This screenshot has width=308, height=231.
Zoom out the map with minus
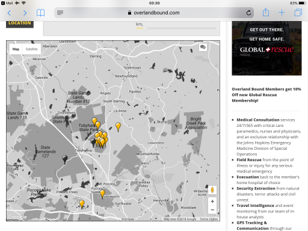pos(212,210)
